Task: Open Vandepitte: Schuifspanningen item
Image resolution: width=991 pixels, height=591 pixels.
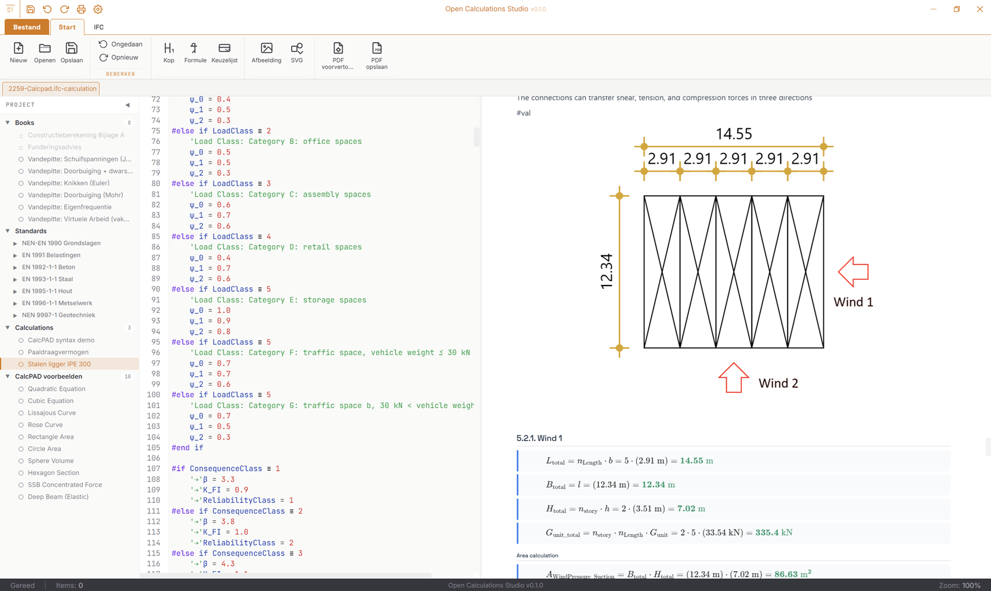Action: [70, 159]
